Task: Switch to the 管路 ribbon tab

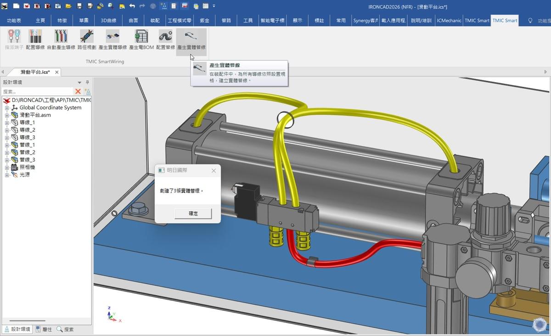Action: click(226, 21)
